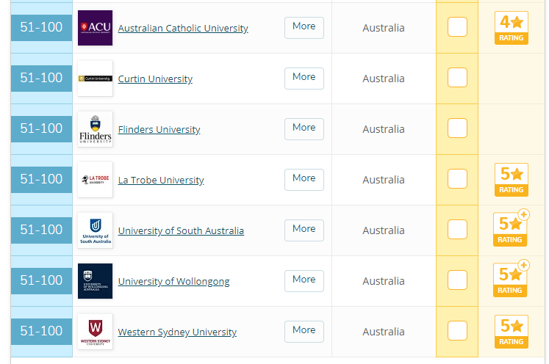549x364 pixels.
Task: Click the Curtin University logo thumbnail
Action: point(96,79)
